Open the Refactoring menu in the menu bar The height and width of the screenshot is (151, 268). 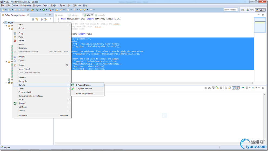tap(25, 5)
